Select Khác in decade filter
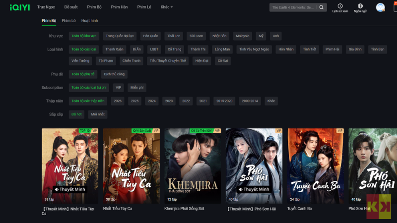This screenshot has width=397, height=223. coord(271,101)
